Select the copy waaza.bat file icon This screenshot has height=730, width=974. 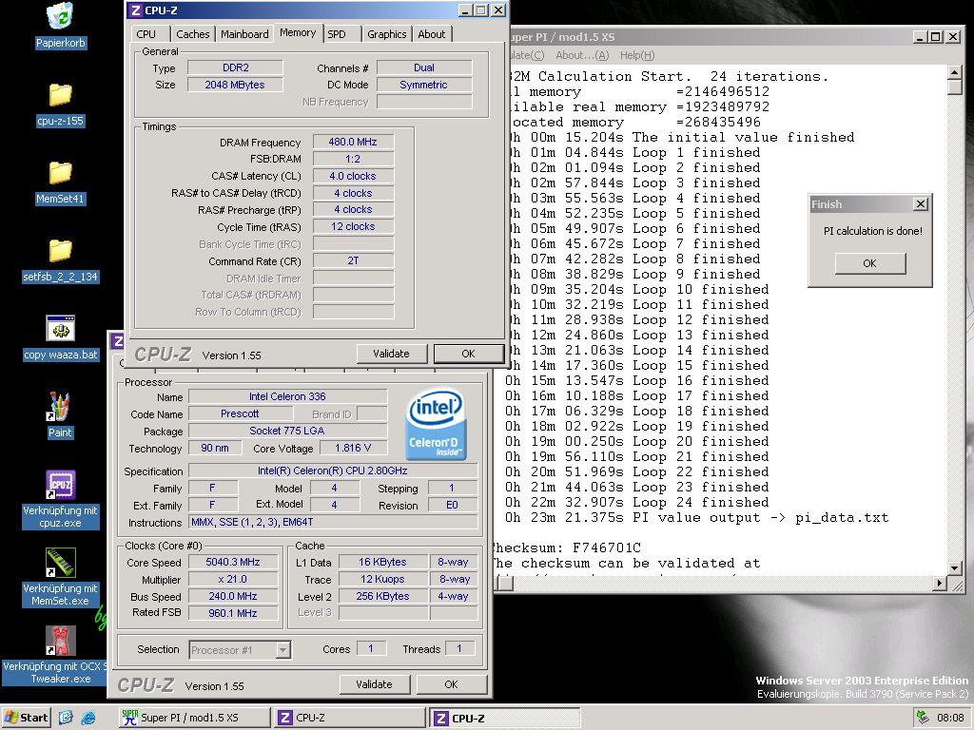click(60, 328)
